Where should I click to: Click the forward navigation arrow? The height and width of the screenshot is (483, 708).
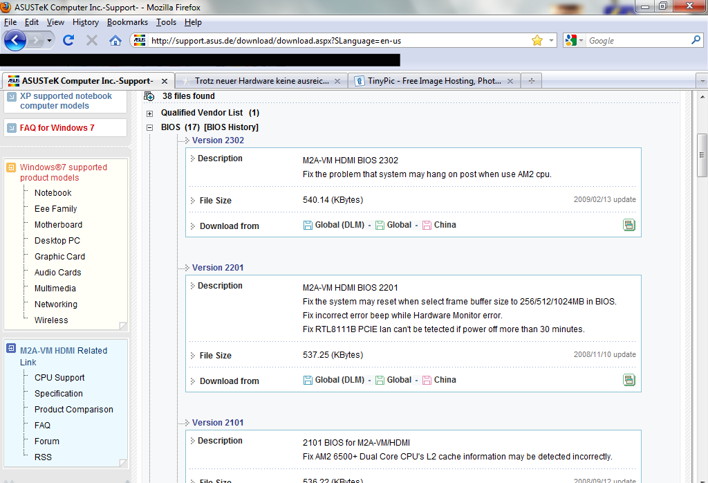click(35, 41)
